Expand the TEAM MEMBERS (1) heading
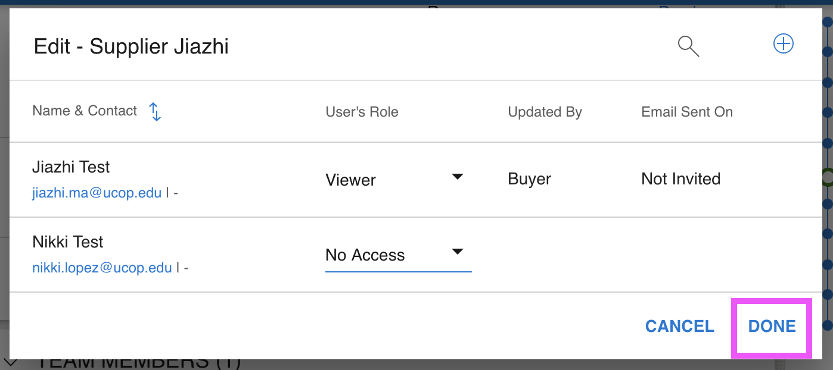Image resolution: width=833 pixels, height=370 pixels. pos(138,363)
